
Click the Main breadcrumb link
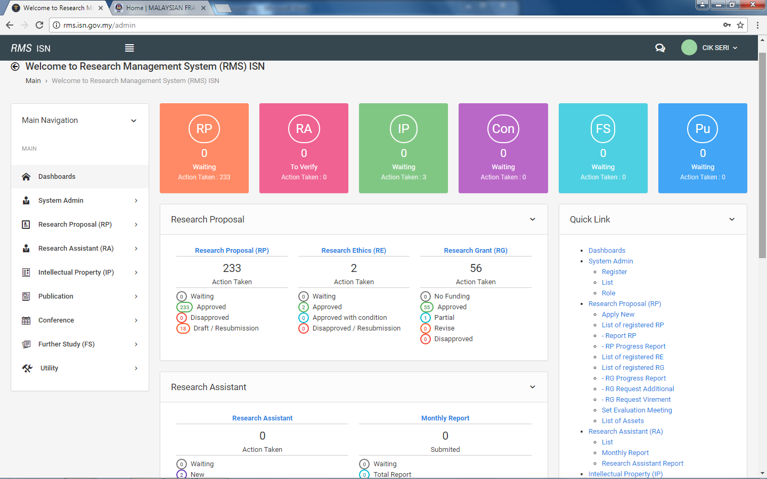[33, 80]
